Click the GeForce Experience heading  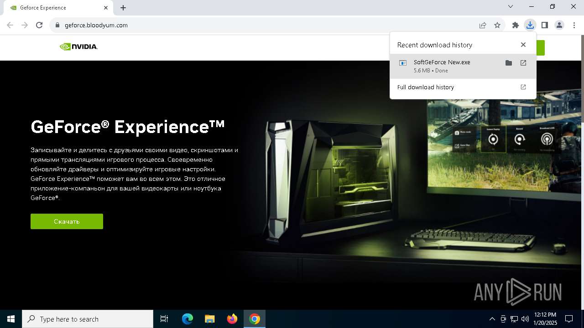[x=128, y=127]
